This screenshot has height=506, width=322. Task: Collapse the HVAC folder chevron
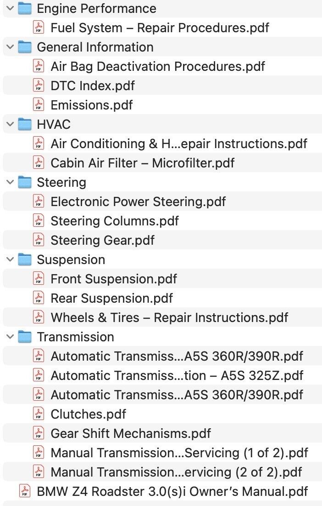click(x=10, y=124)
